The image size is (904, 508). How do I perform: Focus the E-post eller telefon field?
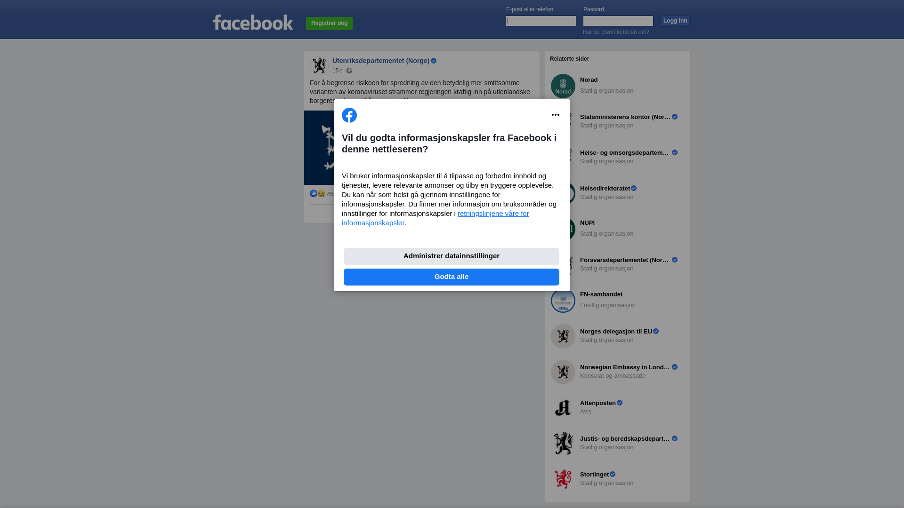(541, 21)
